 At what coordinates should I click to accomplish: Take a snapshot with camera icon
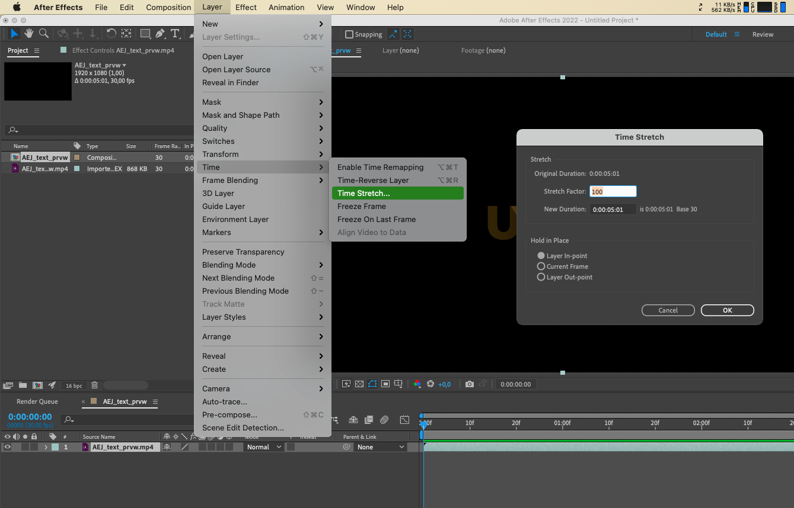pyautogui.click(x=470, y=384)
